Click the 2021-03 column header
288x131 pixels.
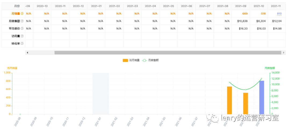coord(132,6)
